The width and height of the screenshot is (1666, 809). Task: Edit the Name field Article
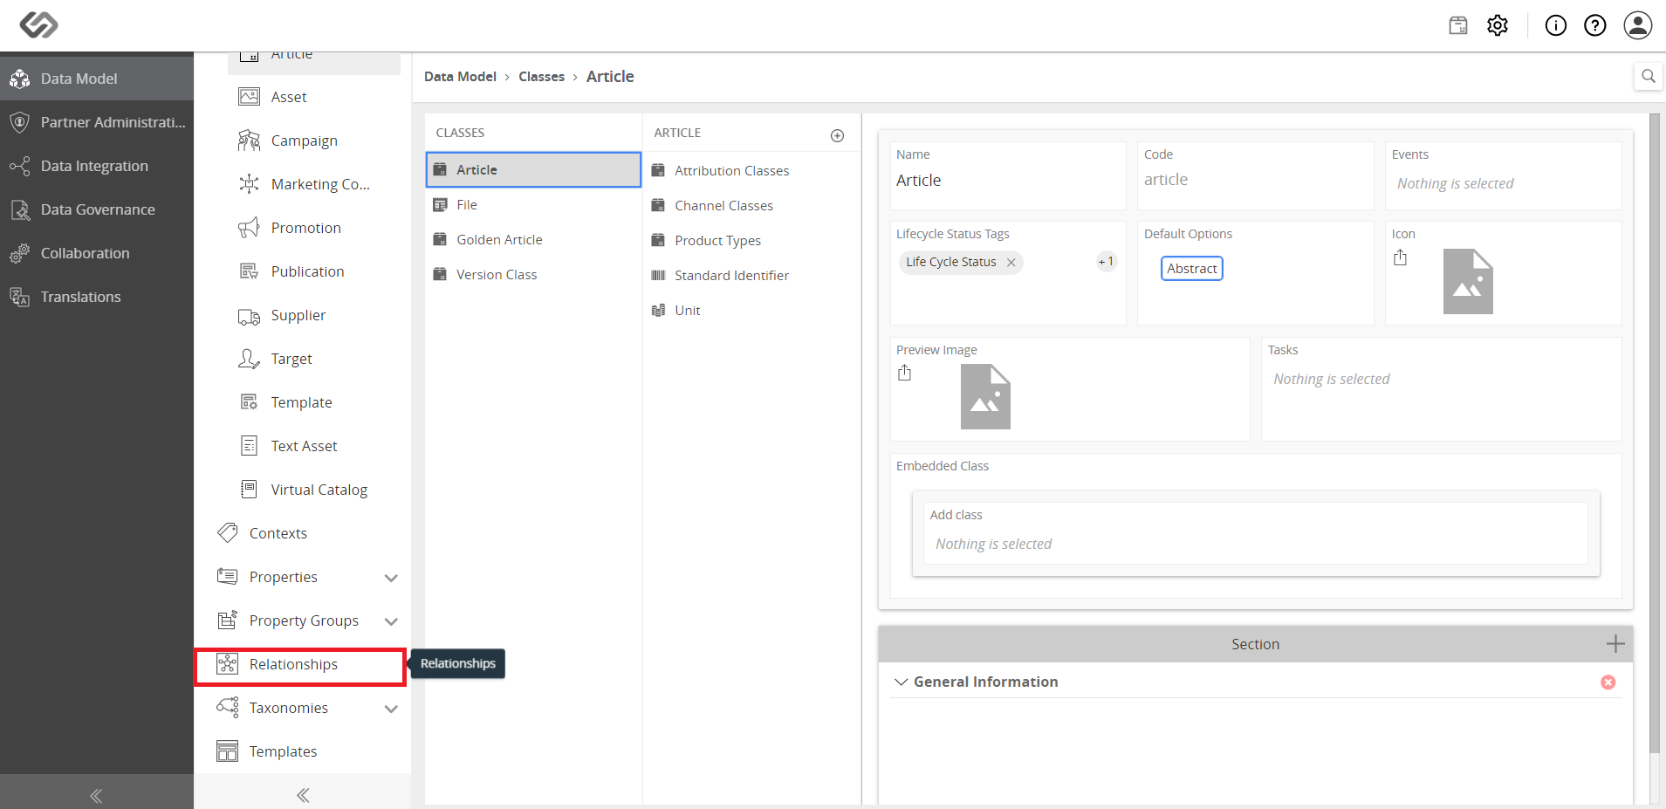click(x=1008, y=181)
